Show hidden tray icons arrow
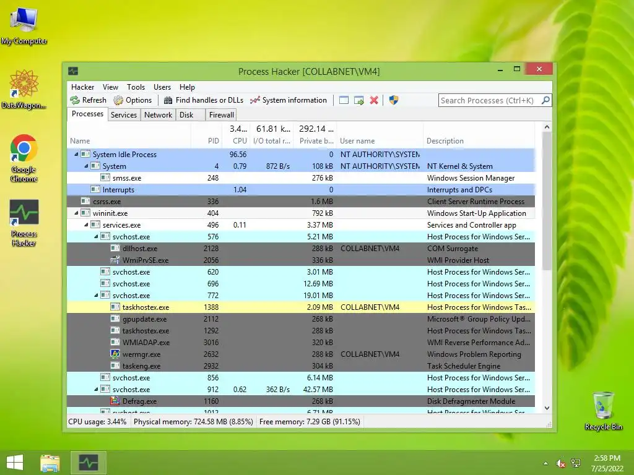The width and height of the screenshot is (634, 475). click(x=546, y=463)
